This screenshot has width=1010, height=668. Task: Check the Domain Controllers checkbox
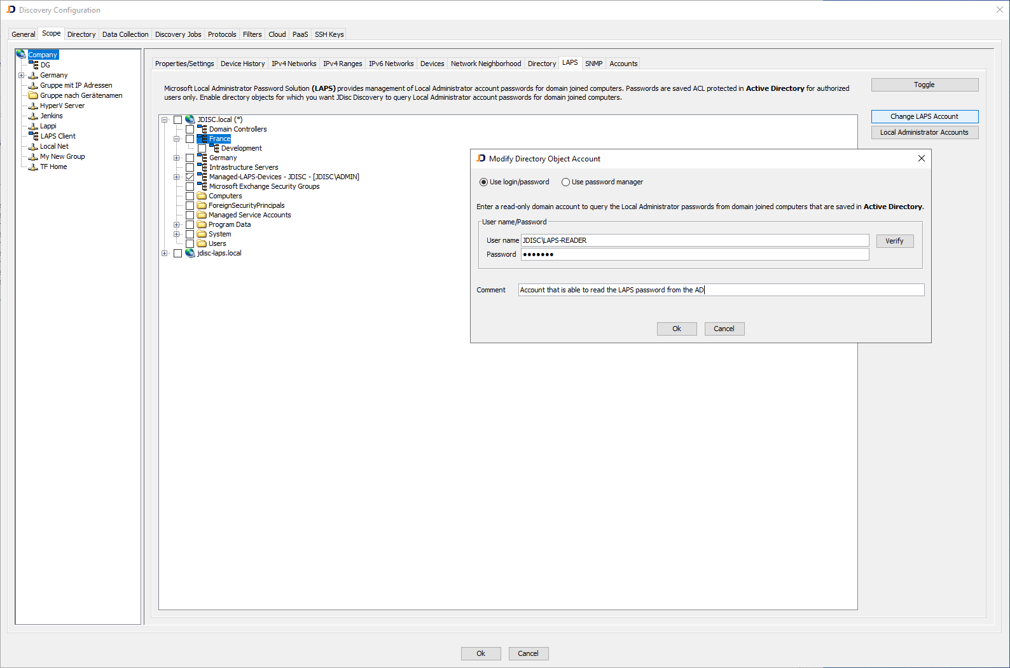coord(190,129)
